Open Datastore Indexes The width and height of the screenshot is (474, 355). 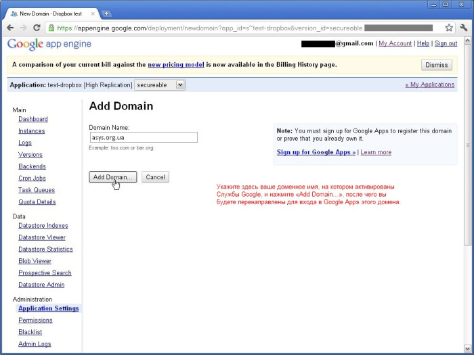coord(43,225)
